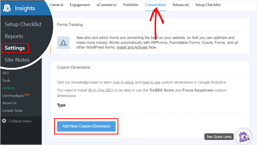
Task: Click the NEW badge beside UserFeedback
Action: tap(27, 95)
